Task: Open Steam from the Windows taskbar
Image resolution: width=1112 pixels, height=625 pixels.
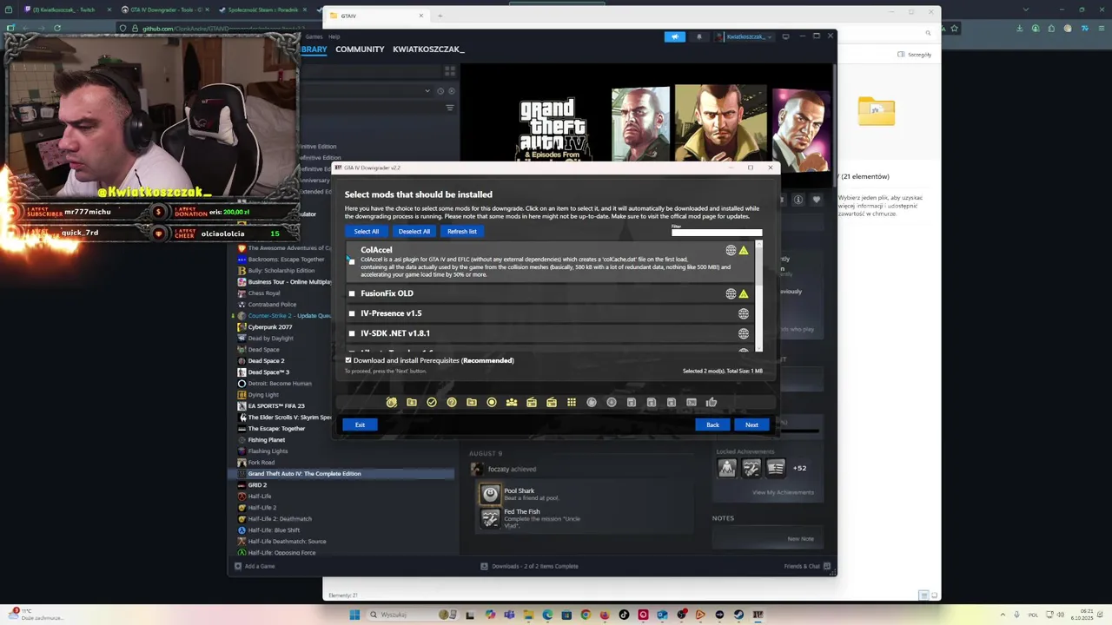Action: [x=738, y=615]
